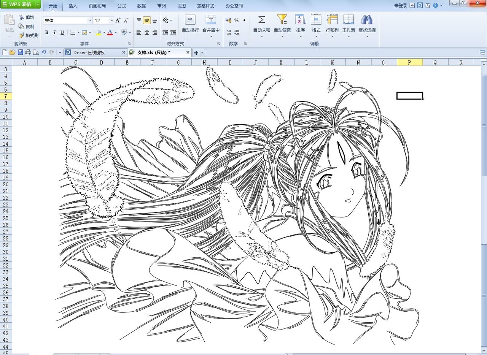This screenshot has height=355, width=487.
Task: Toggle top vertical alignment
Action: [x=139, y=21]
